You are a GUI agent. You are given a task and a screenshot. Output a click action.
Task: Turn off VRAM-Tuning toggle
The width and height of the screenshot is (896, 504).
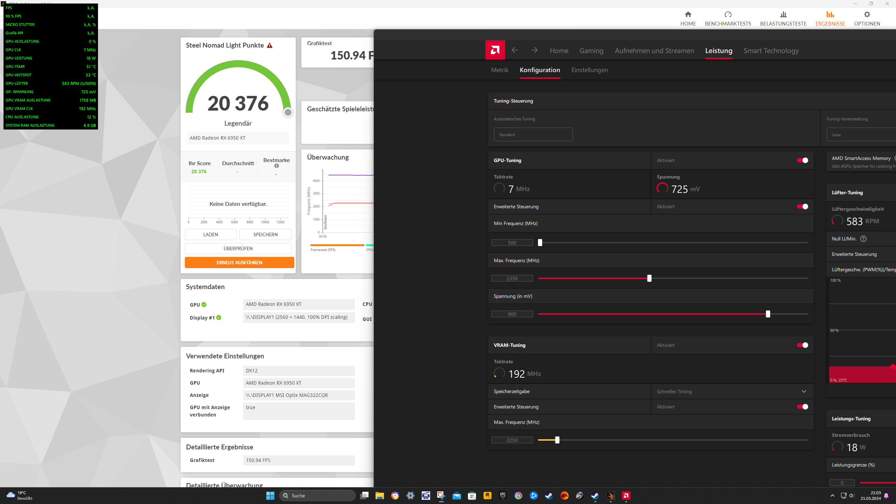click(x=802, y=345)
